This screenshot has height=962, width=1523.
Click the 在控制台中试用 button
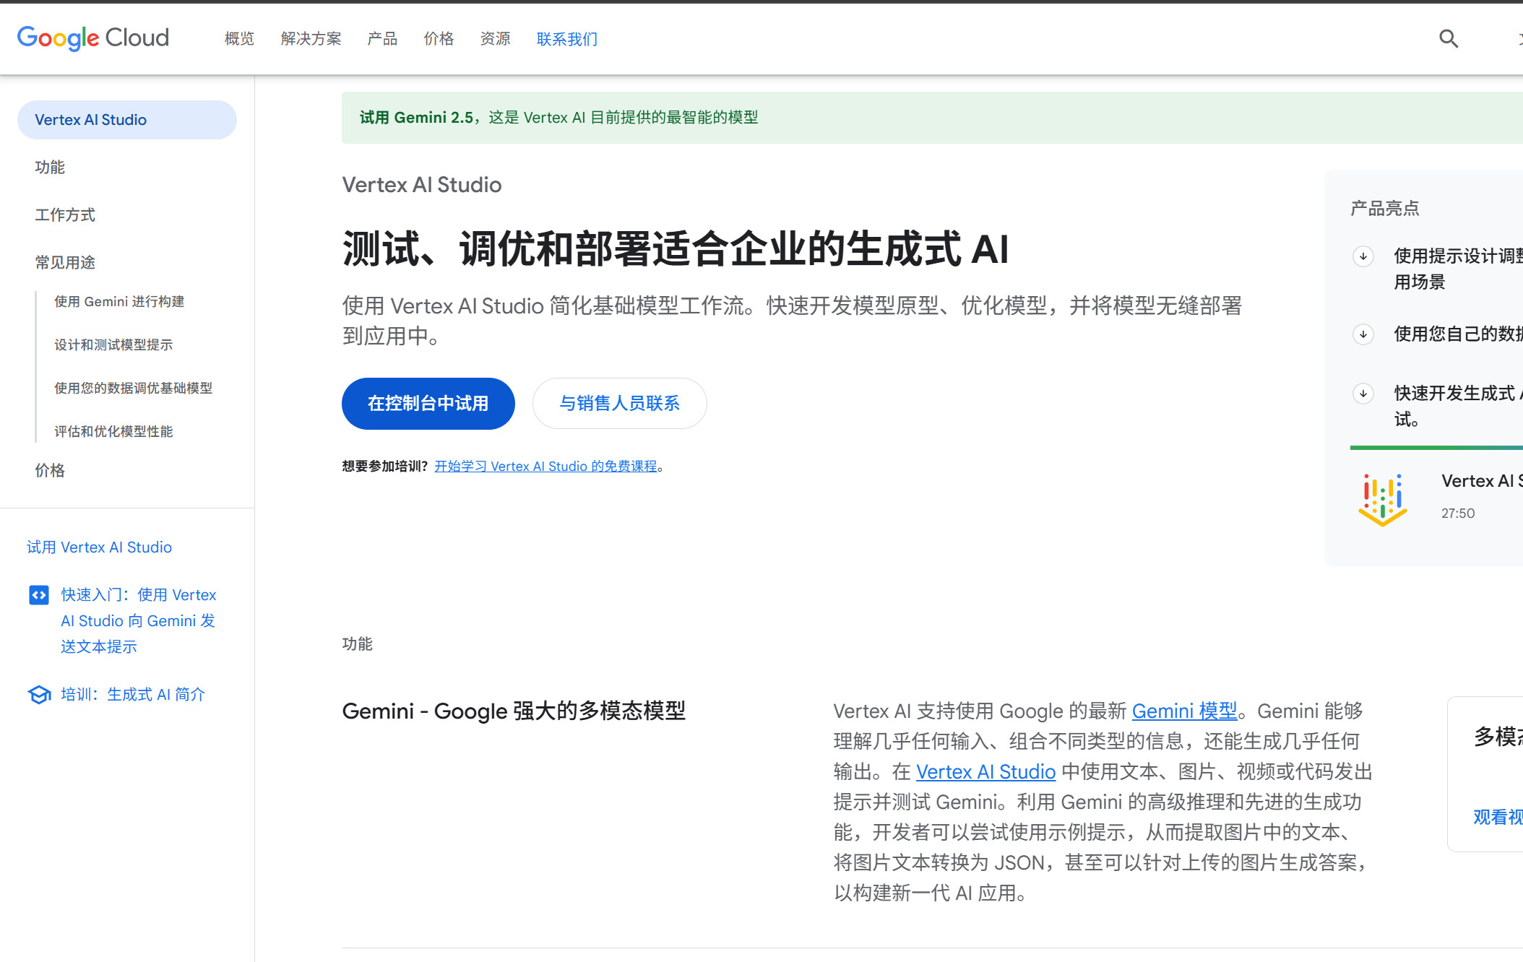tap(428, 404)
